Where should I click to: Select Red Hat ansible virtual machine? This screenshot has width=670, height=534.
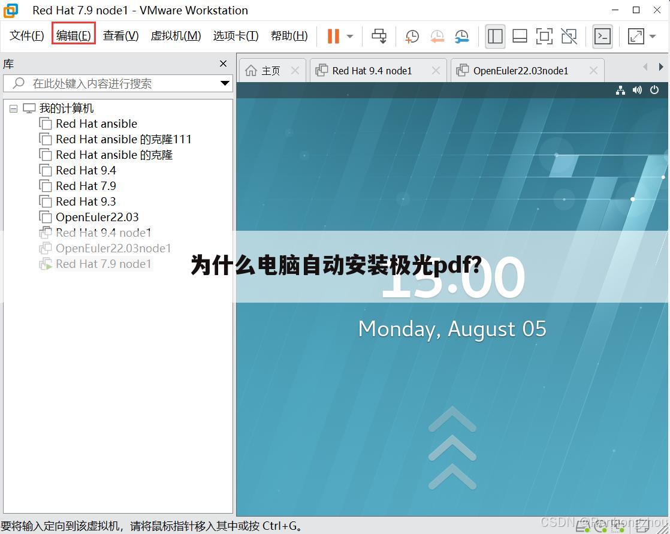click(96, 124)
